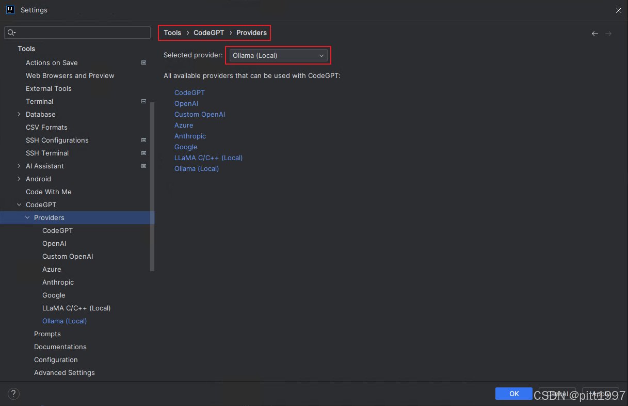
Task: Click the help question mark icon
Action: coord(13,394)
